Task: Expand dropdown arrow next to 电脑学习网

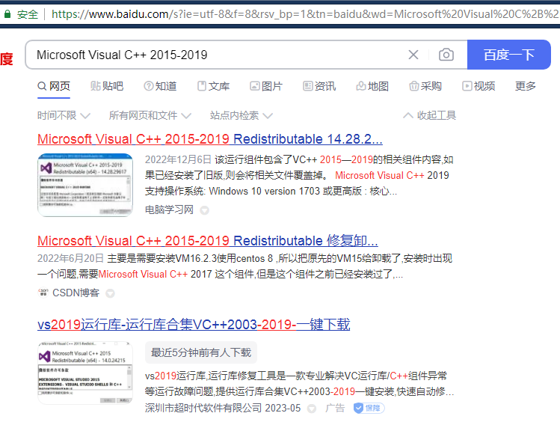Action: [x=204, y=210]
